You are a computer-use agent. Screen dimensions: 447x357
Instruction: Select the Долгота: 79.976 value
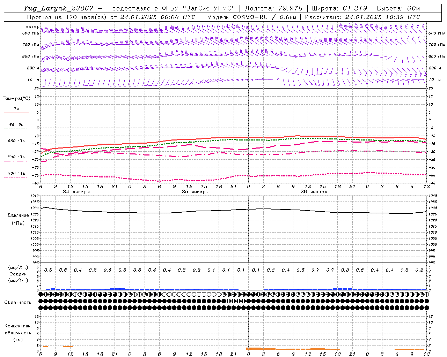(x=274, y=8)
